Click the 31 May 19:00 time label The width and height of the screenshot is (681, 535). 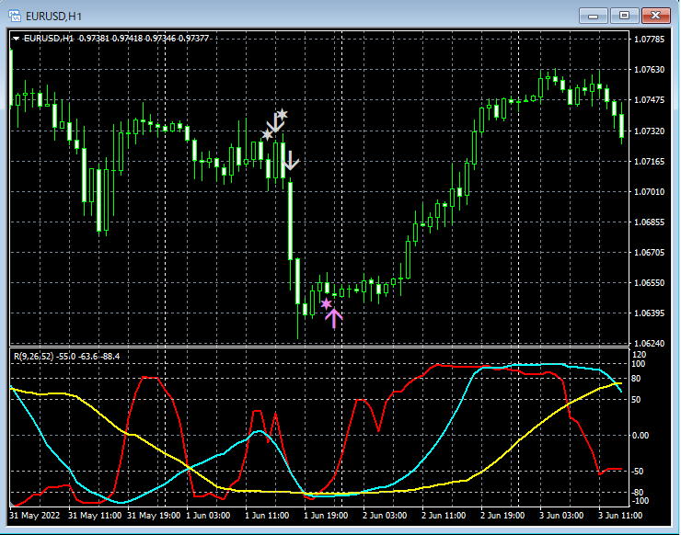coord(154,516)
